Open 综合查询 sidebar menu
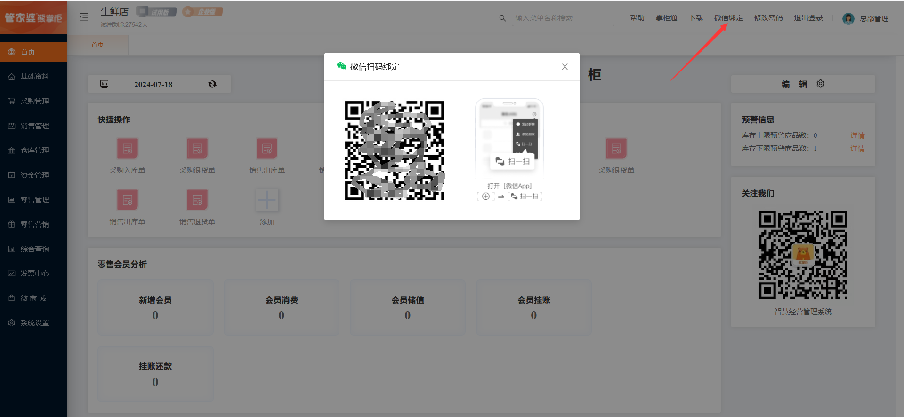904x417 pixels. [x=33, y=249]
